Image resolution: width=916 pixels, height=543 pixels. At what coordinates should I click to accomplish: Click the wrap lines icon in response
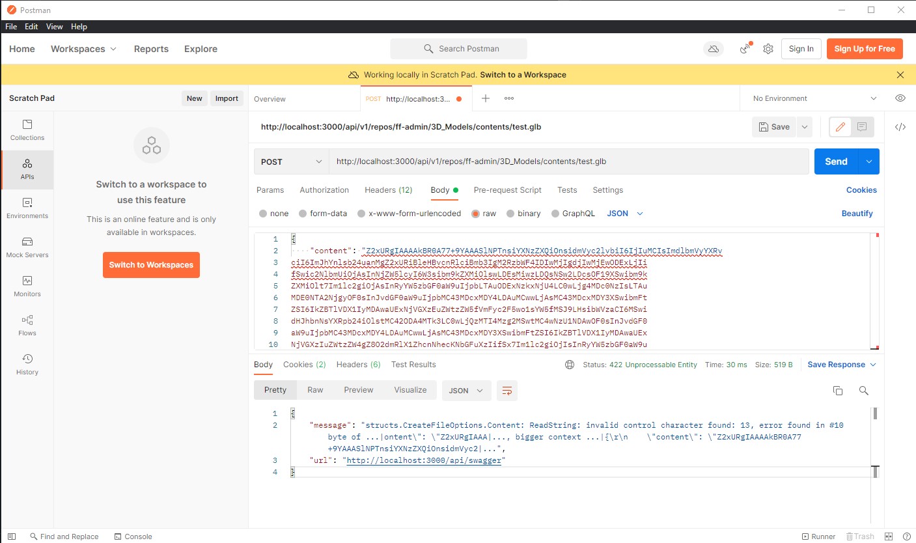point(507,391)
